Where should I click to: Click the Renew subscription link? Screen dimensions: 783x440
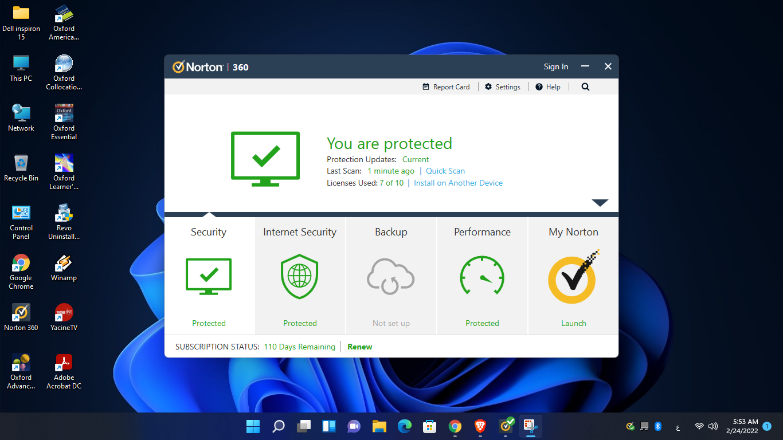pos(360,347)
